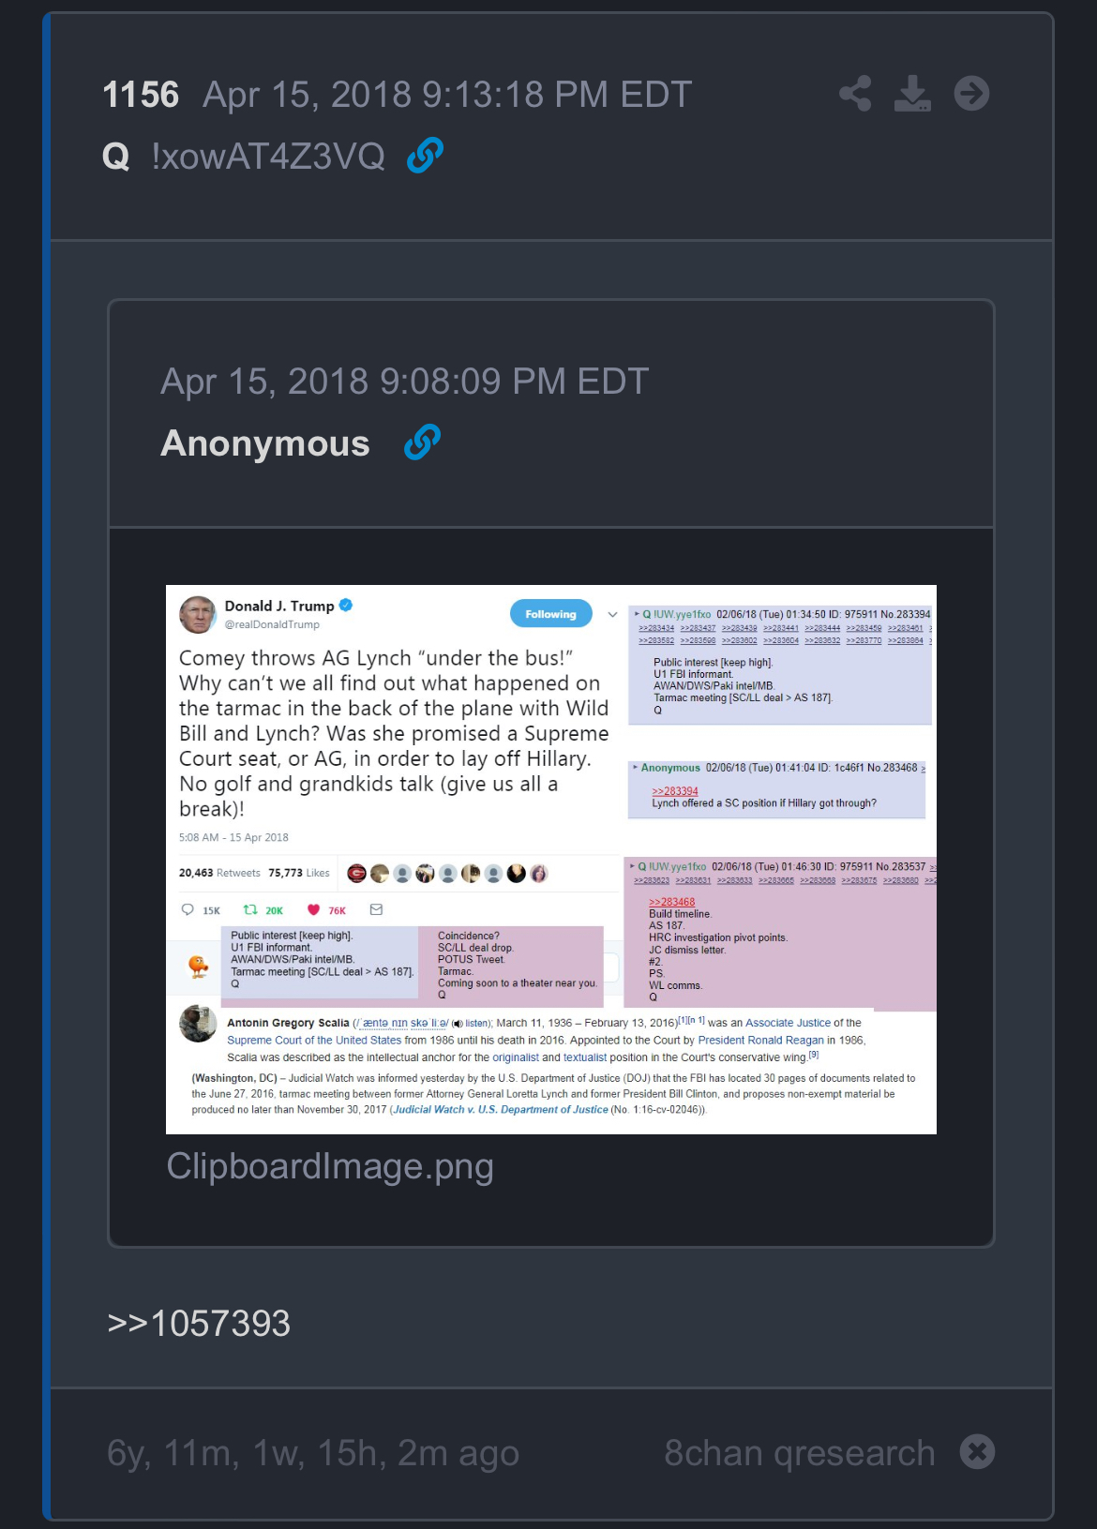Open the ClipboardImage.png thumbnail
Viewport: 1097px width, 1529px height.
551,860
